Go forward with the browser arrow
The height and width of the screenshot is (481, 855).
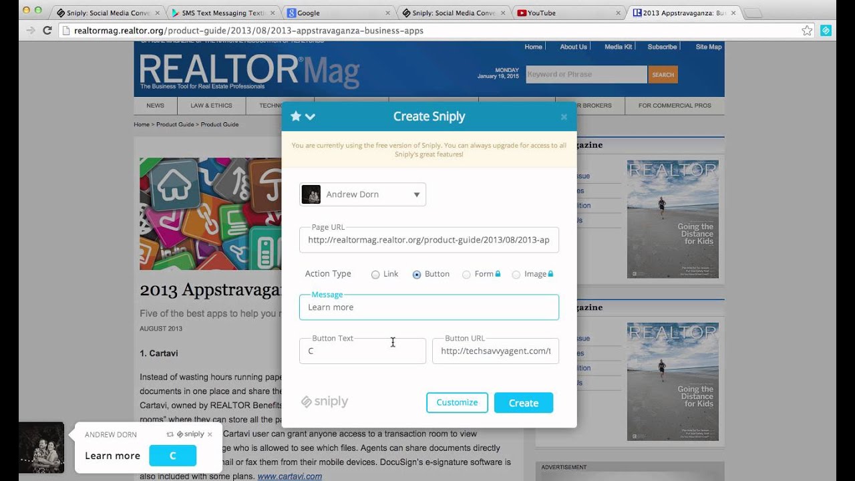click(x=30, y=30)
